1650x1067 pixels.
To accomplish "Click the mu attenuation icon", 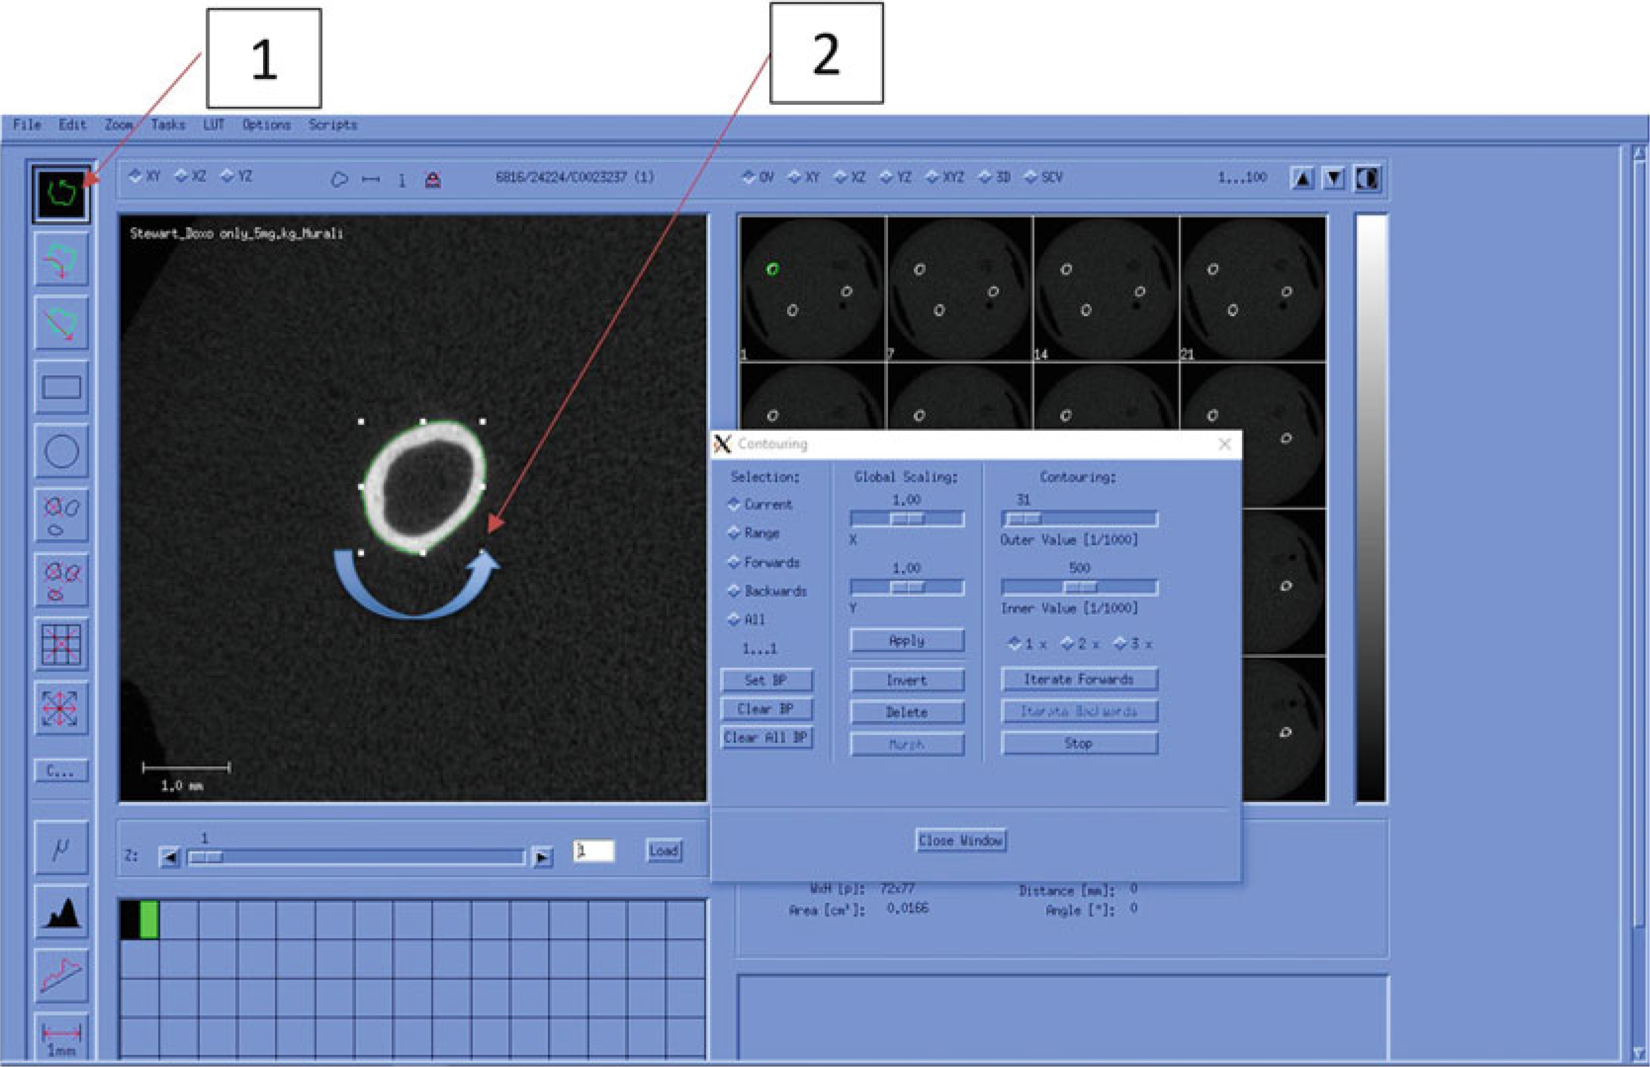I will (61, 847).
